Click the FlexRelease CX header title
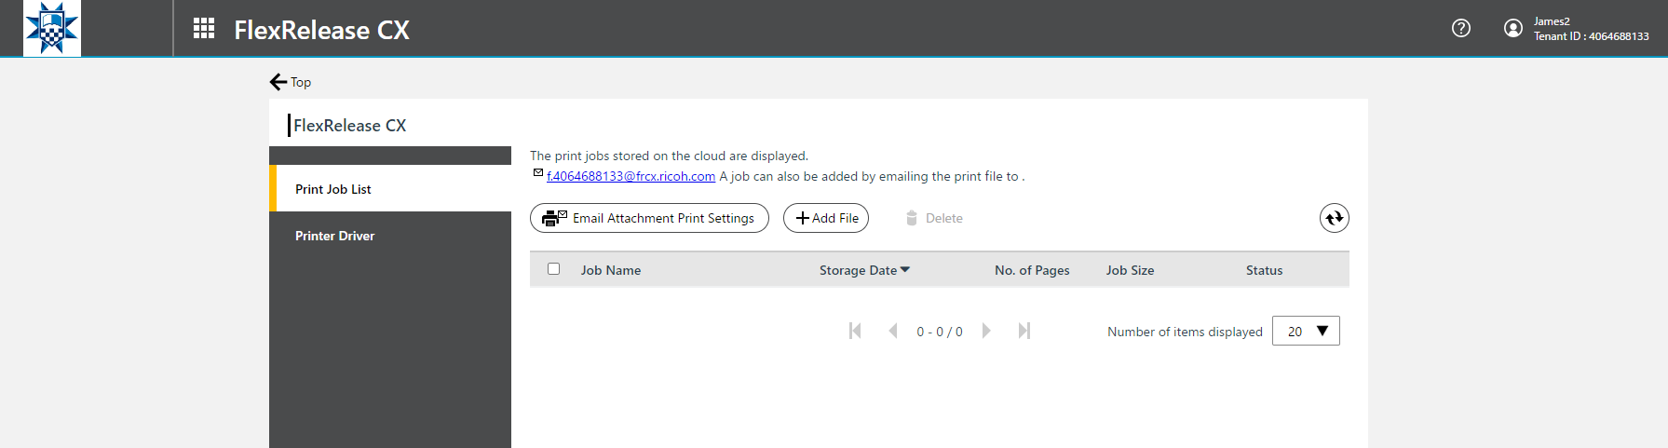 (321, 30)
